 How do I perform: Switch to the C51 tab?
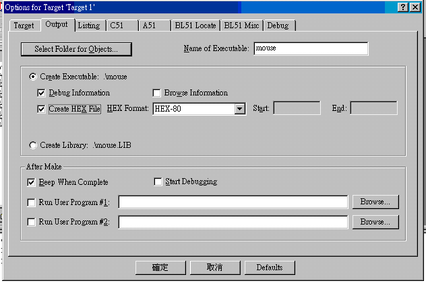(119, 26)
